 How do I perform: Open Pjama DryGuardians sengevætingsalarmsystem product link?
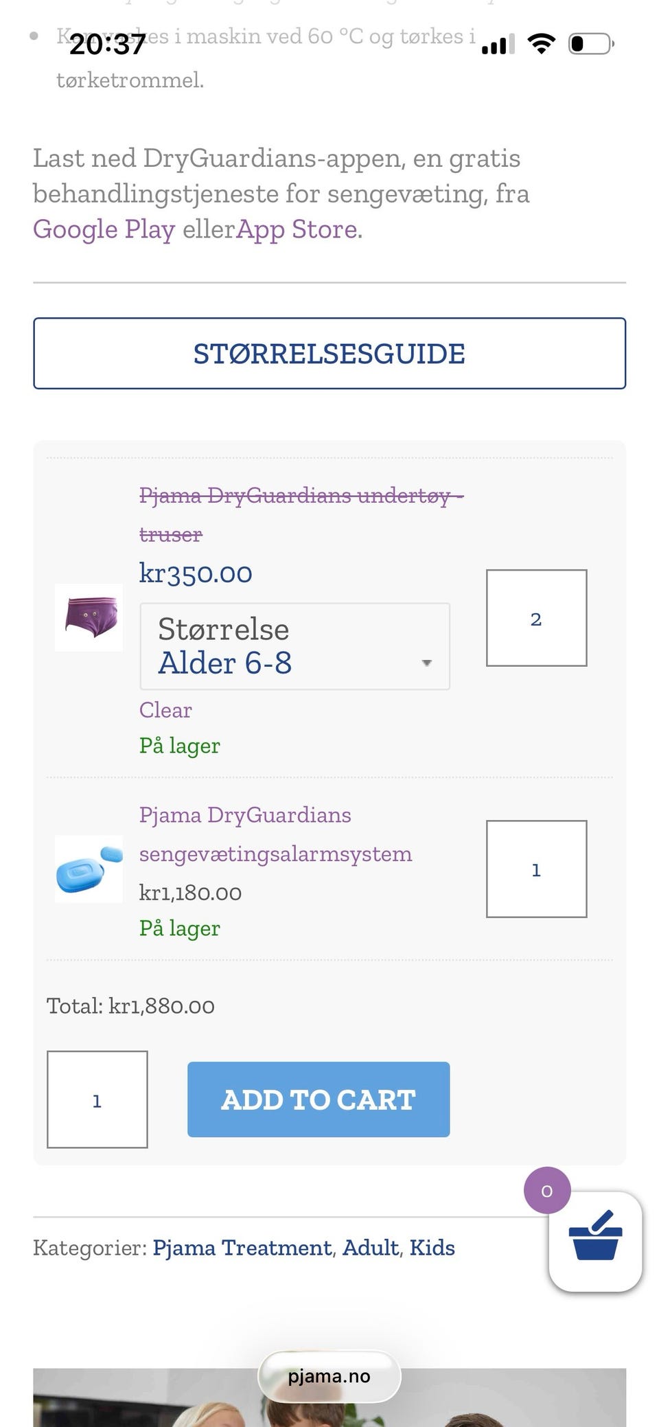(x=275, y=834)
